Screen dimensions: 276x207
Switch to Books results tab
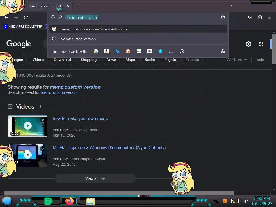(x=150, y=60)
